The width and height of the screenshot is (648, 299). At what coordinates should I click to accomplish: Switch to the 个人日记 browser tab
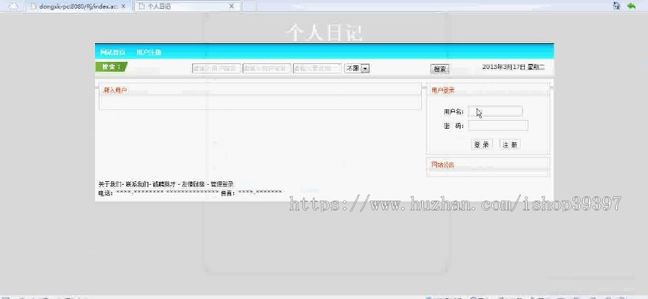187,6
